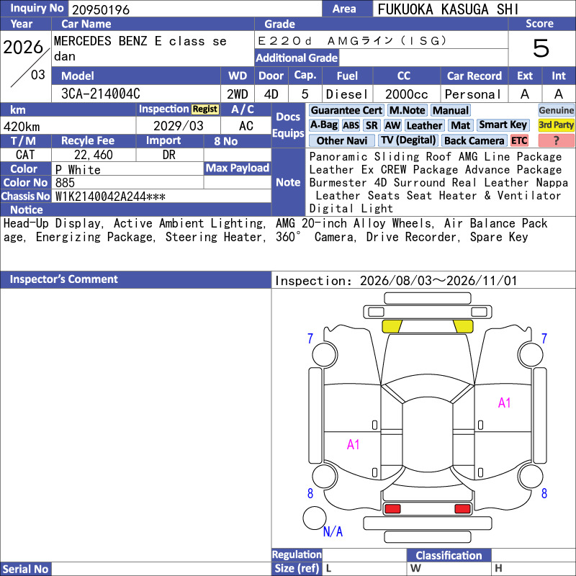Click the TV (Degital) badge
Screen dimensions: 576x576
(408, 140)
